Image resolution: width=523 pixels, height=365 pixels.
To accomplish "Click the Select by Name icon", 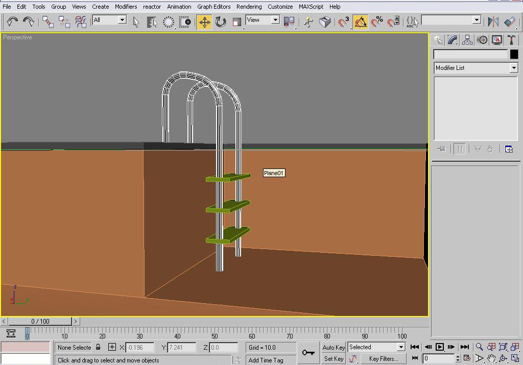I will pos(152,22).
